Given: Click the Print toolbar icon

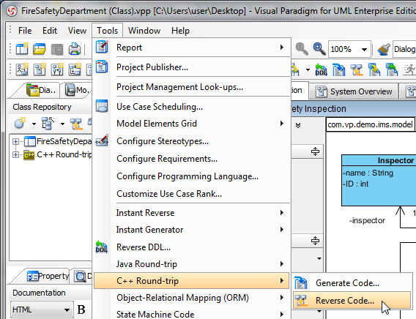Looking at the screenshot, I should click(x=75, y=49).
